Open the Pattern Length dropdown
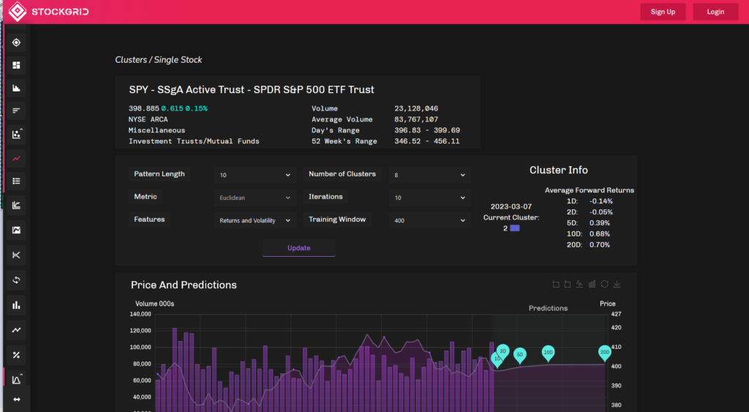Viewport: 749px width, 412px height. [x=255, y=175]
